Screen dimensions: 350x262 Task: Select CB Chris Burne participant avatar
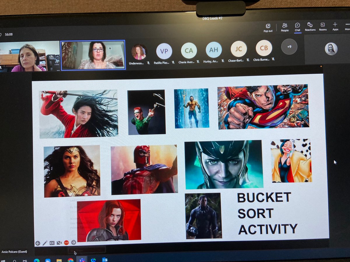[264, 48]
